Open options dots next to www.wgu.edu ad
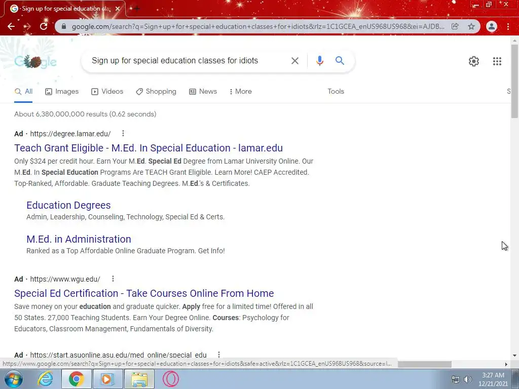This screenshot has height=389, width=519. [113, 279]
